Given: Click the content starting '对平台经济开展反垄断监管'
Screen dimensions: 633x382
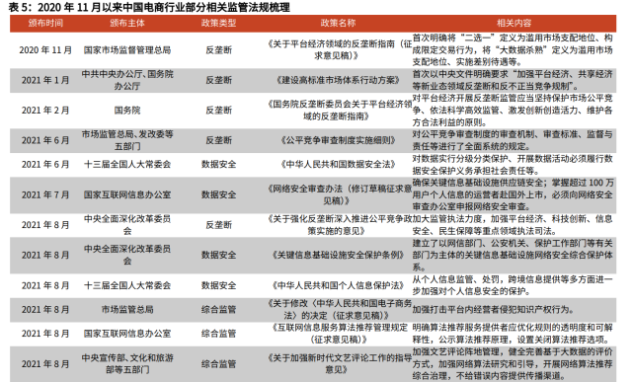Looking at the screenshot, I should 513,111.
